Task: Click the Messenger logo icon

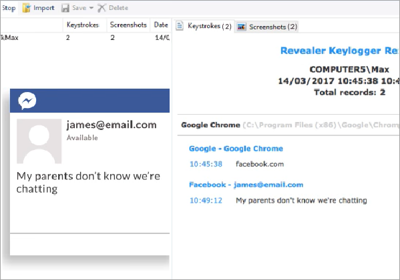Action: [x=27, y=101]
